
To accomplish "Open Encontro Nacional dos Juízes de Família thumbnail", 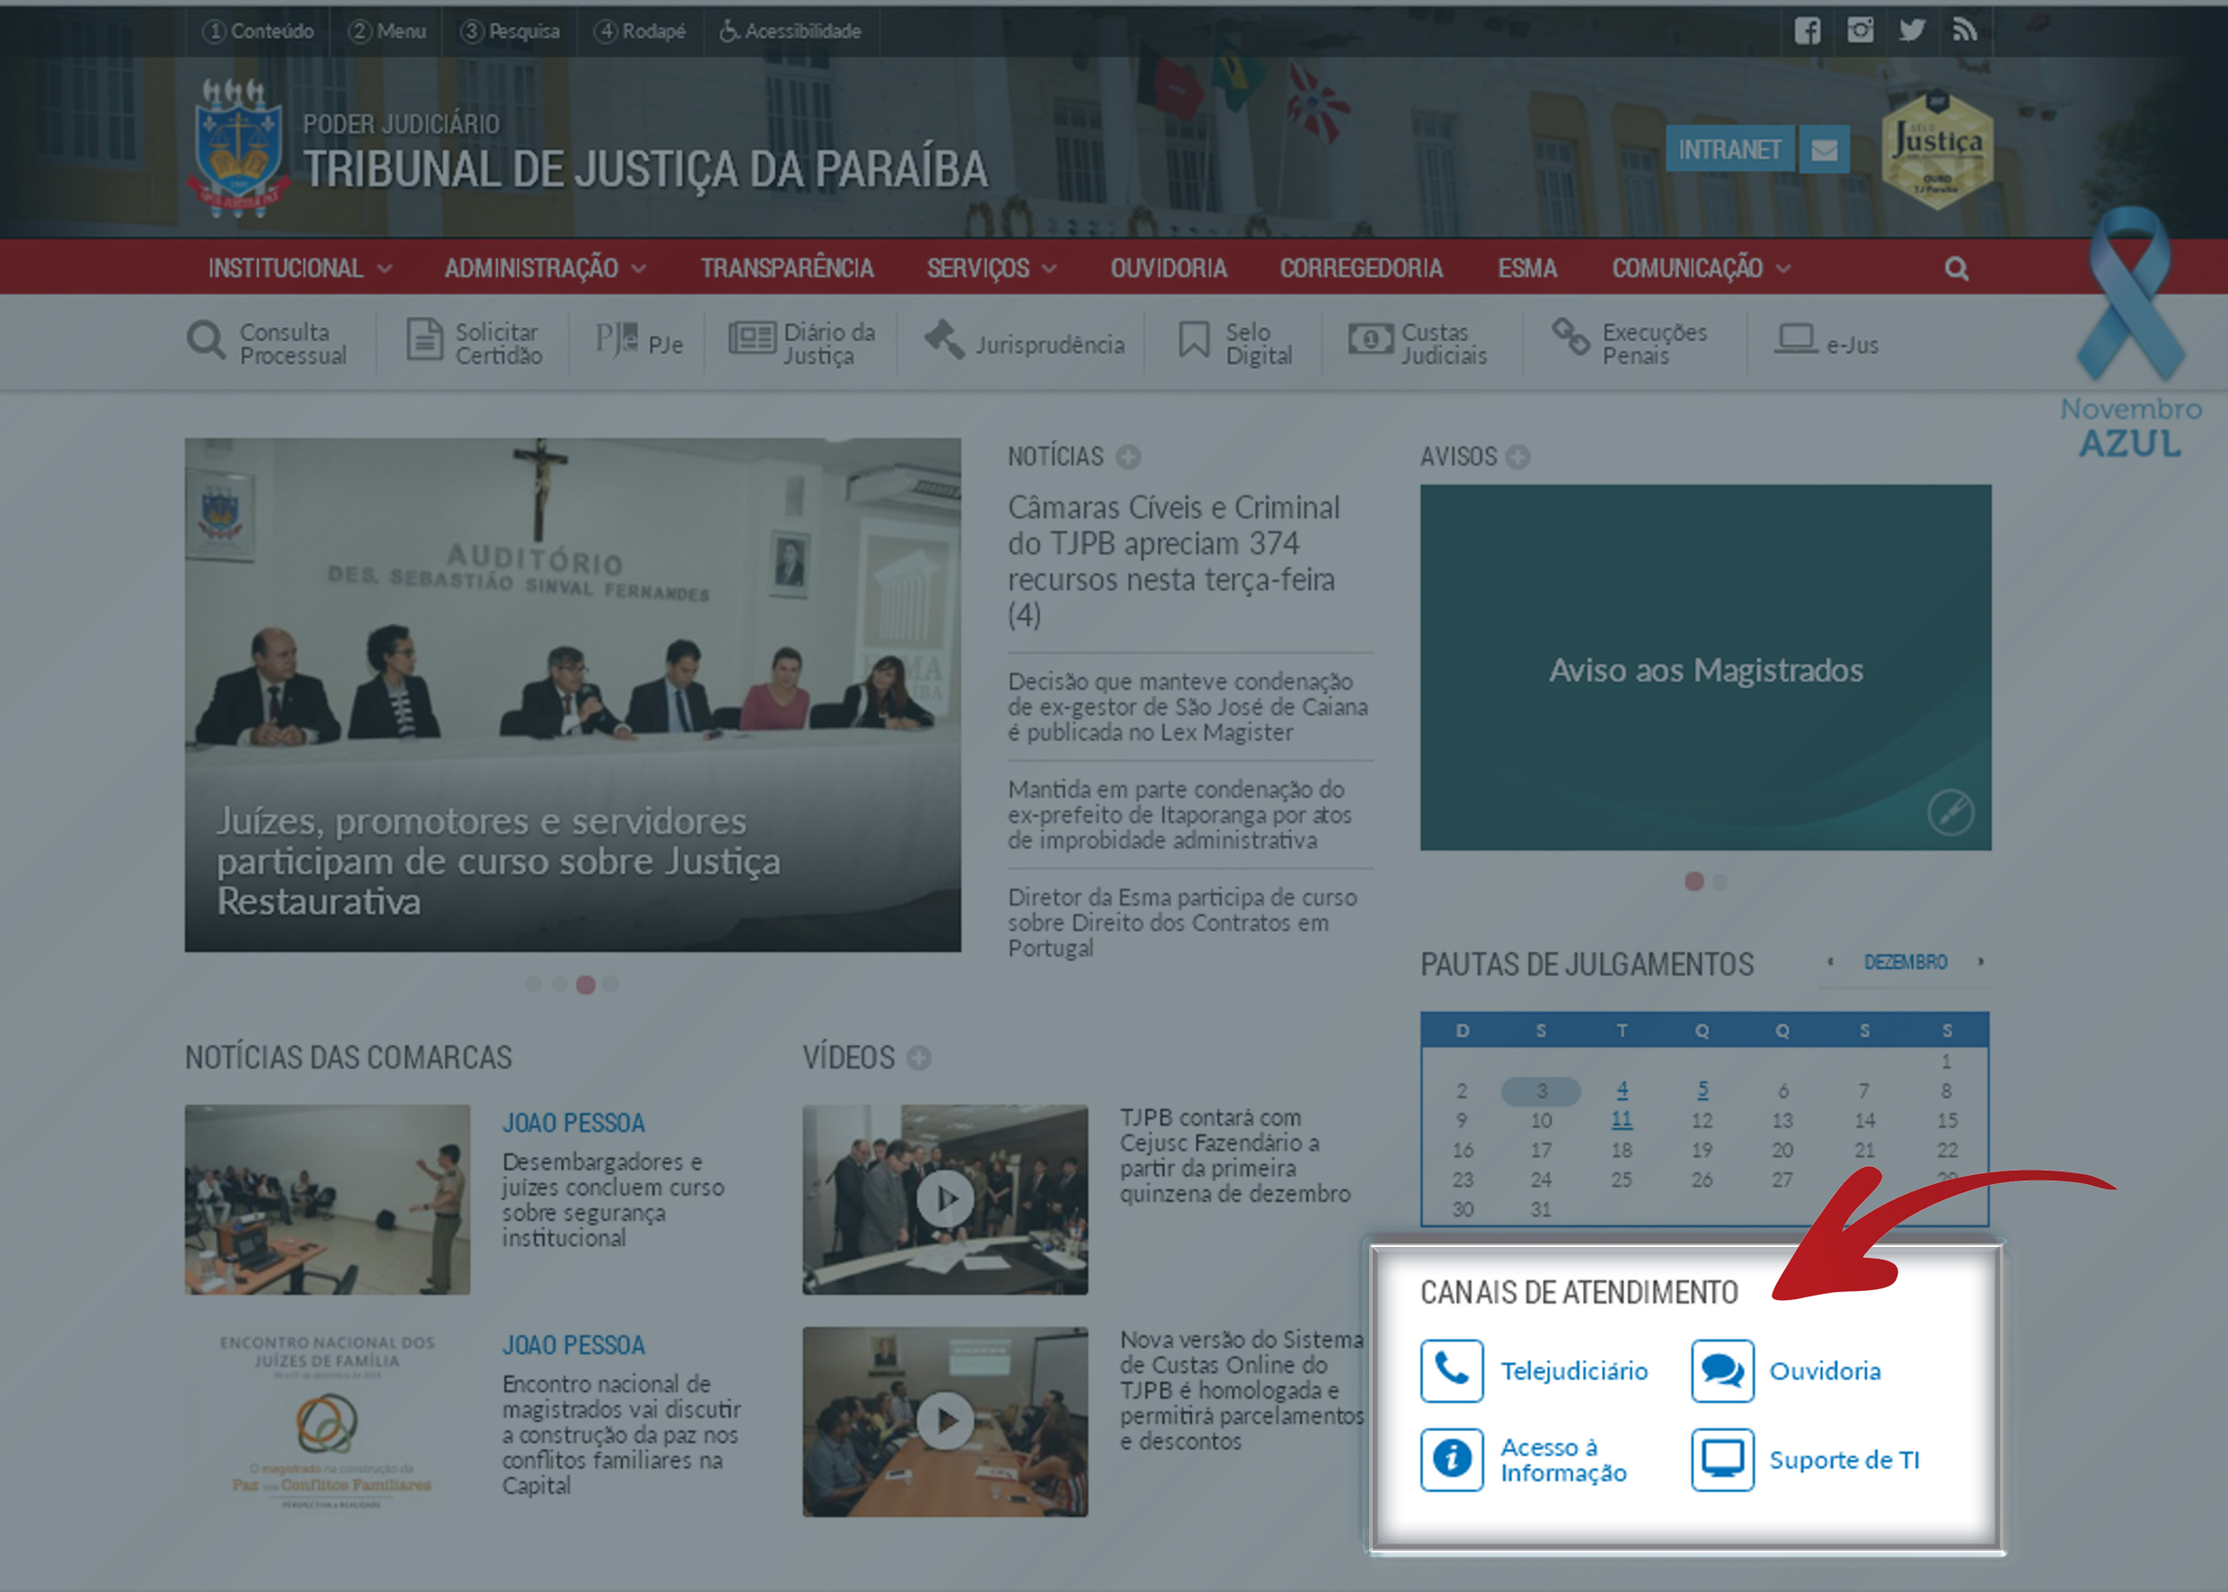I will [x=327, y=1421].
